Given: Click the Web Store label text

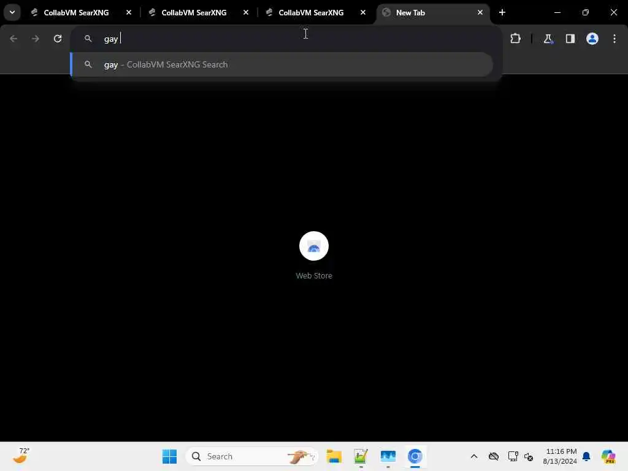Looking at the screenshot, I should pyautogui.click(x=314, y=275).
